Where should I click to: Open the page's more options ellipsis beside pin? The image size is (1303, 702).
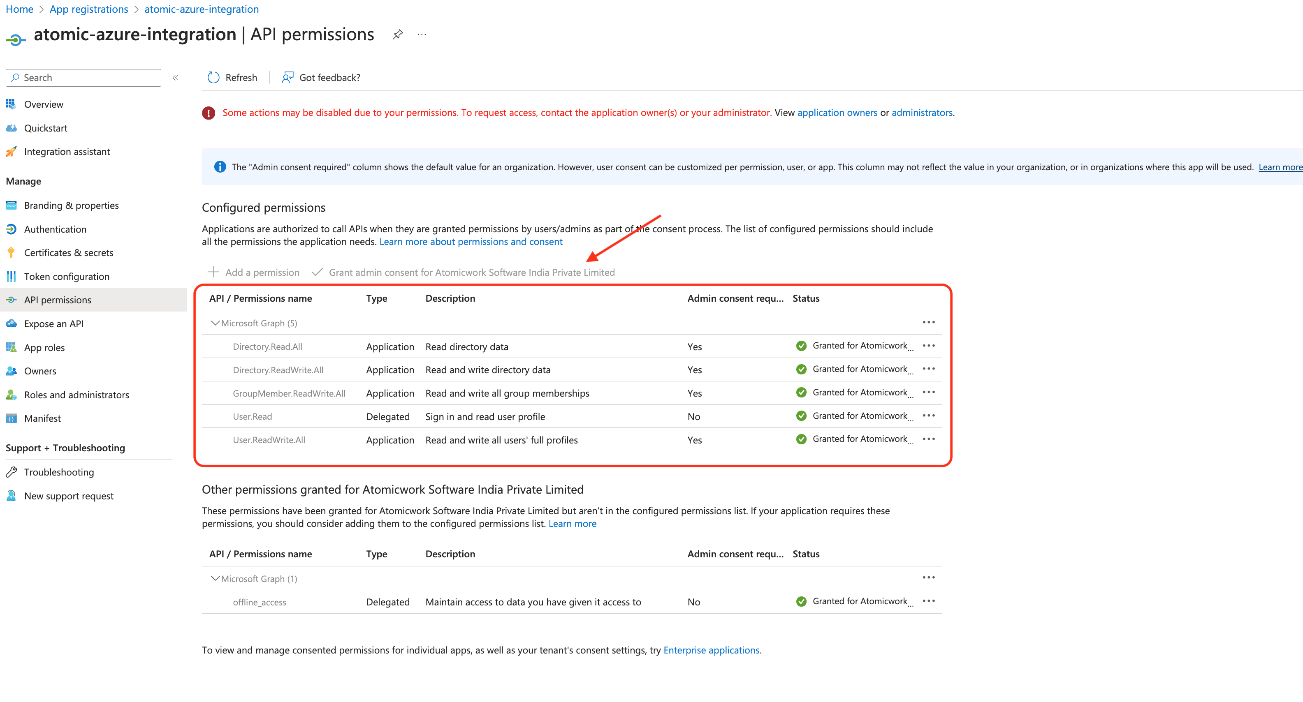(422, 35)
